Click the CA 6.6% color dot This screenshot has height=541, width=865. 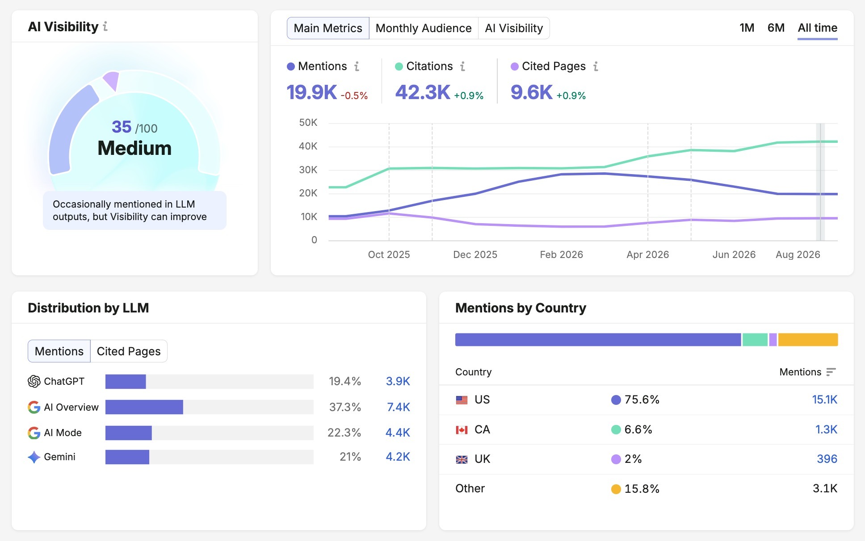(x=616, y=430)
